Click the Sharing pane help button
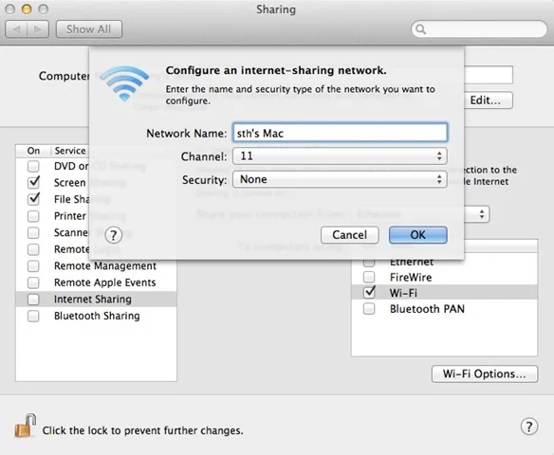Screen dimensions: 554x455 click(529, 427)
